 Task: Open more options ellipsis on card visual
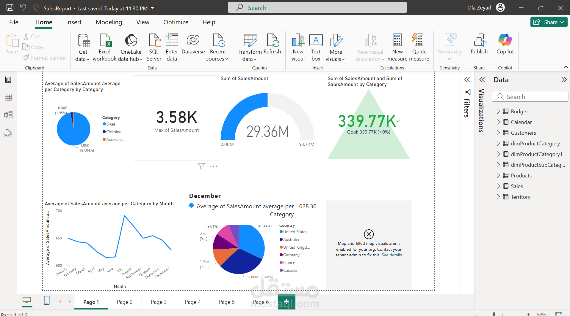[x=214, y=166]
